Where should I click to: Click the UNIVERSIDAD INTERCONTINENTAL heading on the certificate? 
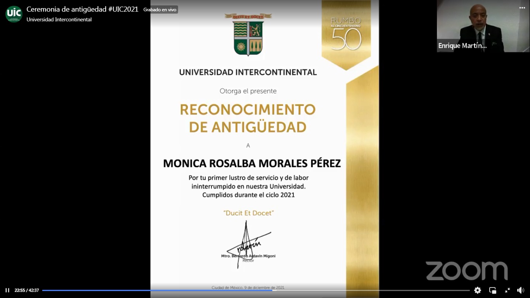tap(248, 72)
